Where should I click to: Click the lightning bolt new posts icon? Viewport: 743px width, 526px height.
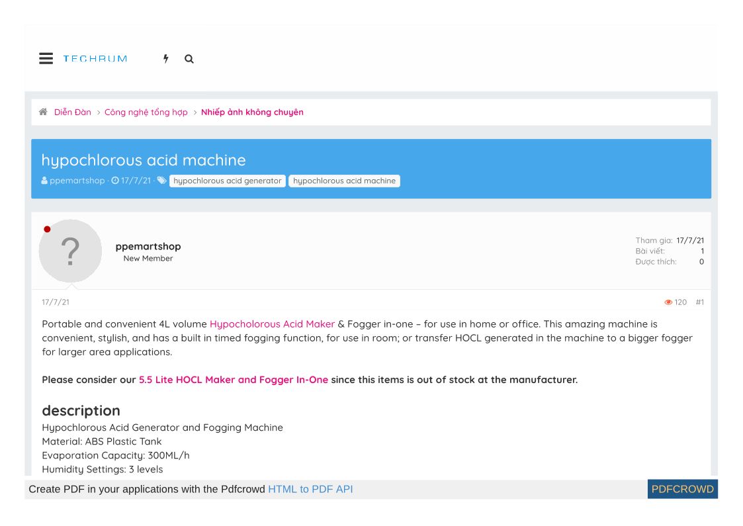coord(166,59)
